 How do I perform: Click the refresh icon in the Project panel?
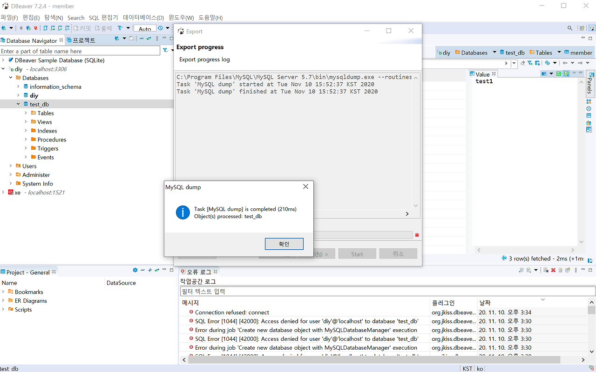point(156,270)
